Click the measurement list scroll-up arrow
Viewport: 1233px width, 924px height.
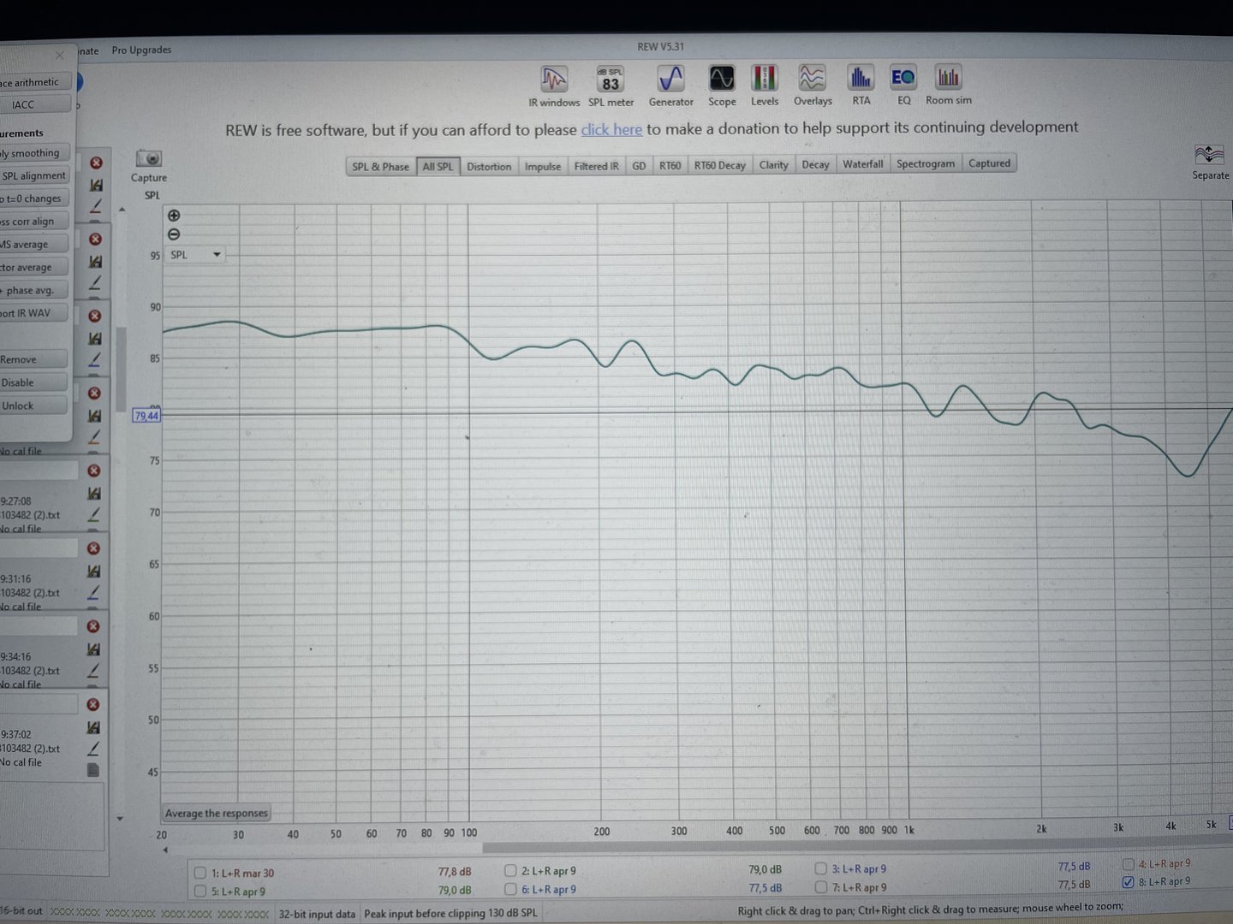click(122, 210)
